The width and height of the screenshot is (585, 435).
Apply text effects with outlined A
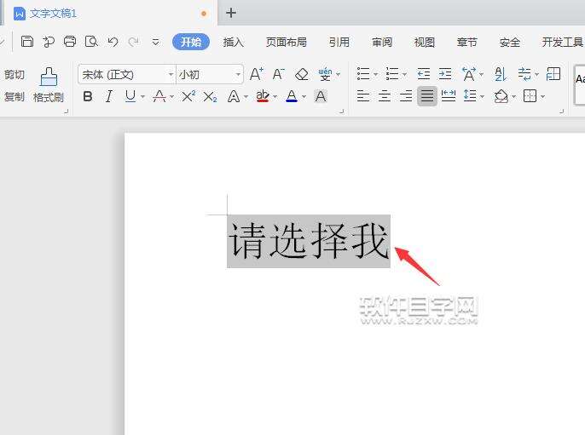point(234,96)
